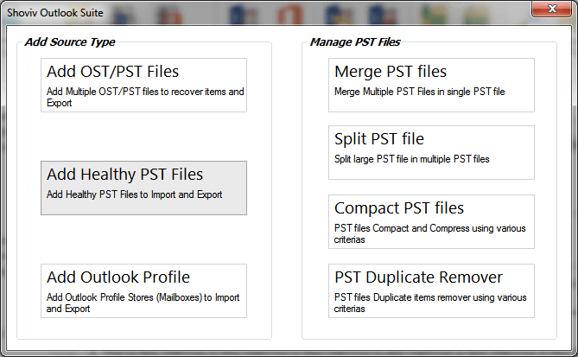Viewport: 578px width, 357px height.
Task: Click 'Merge Multiple PST Files in single PST file' text
Action: (419, 92)
